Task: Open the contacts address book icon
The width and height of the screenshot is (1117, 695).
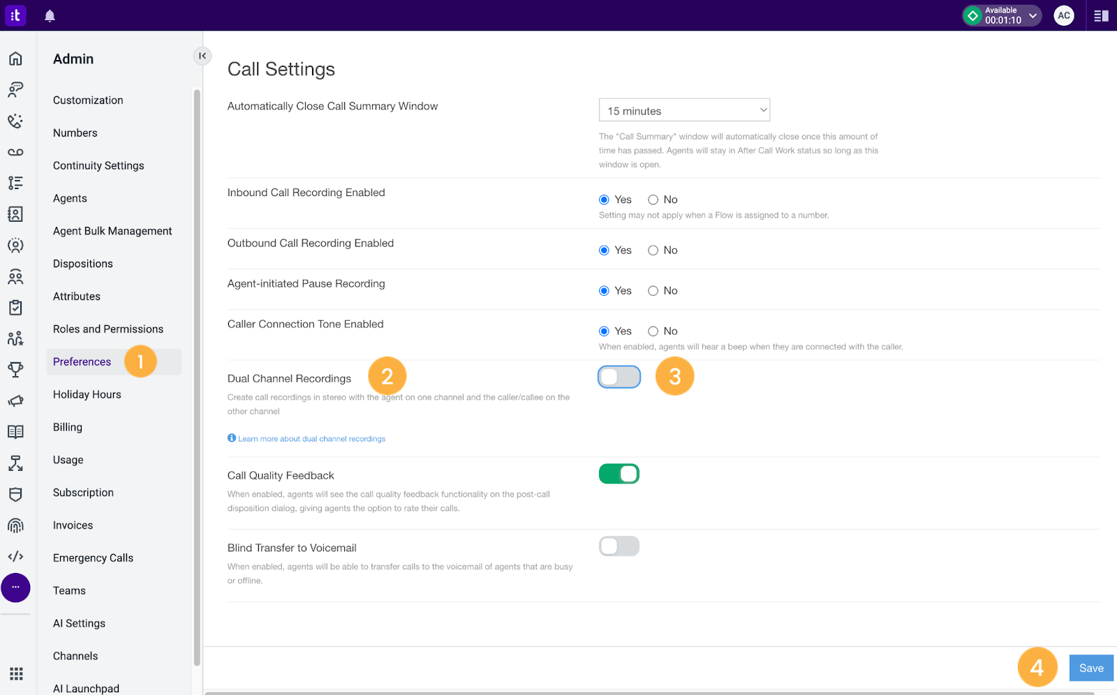Action: [15, 214]
